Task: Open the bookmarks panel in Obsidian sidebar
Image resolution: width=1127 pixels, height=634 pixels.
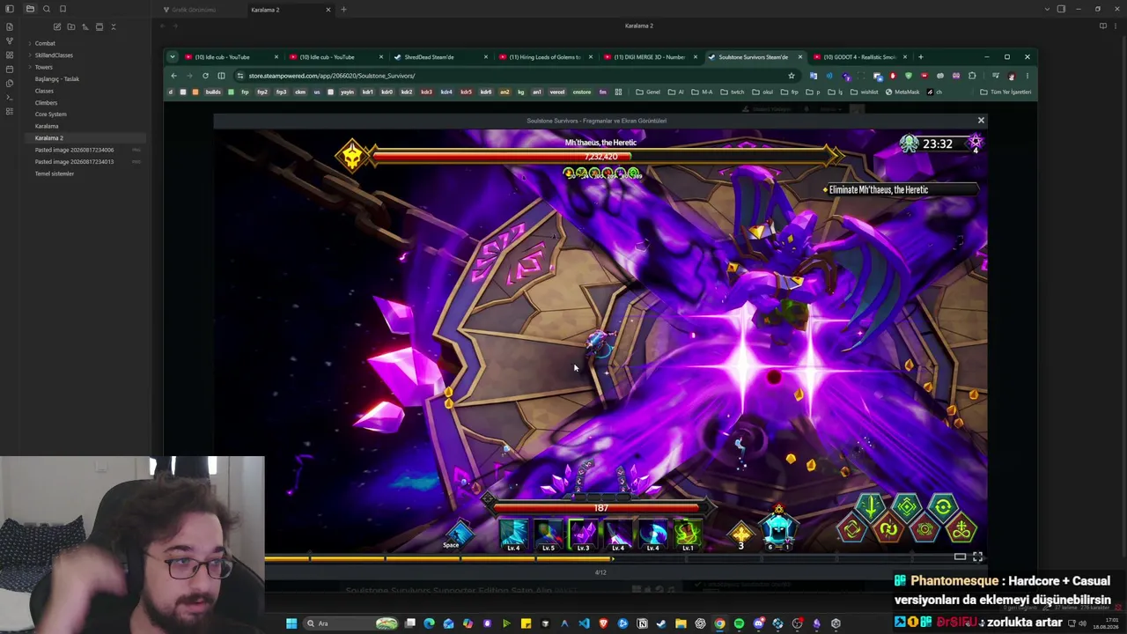Action: (x=63, y=9)
